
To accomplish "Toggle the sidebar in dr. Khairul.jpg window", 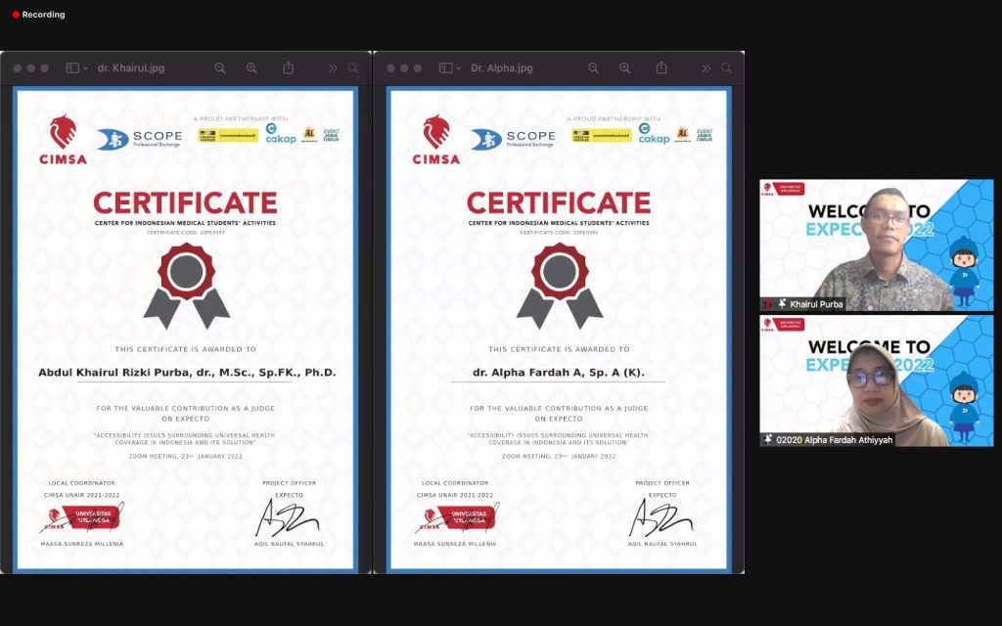I will pos(71,68).
